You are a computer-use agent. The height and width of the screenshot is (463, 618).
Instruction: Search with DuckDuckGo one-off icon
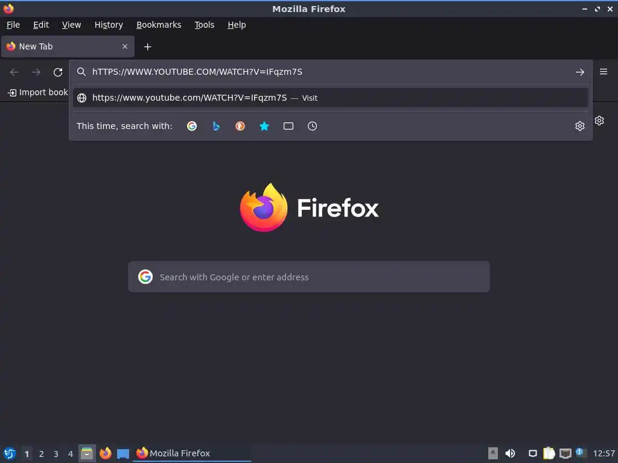(240, 126)
